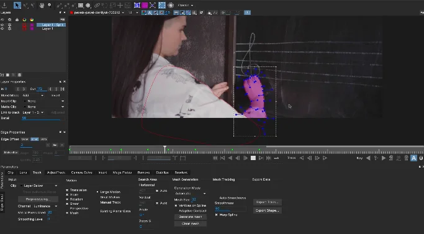Select the arrow Pick tool
Viewport: 424px width, 234px height.
17,5
